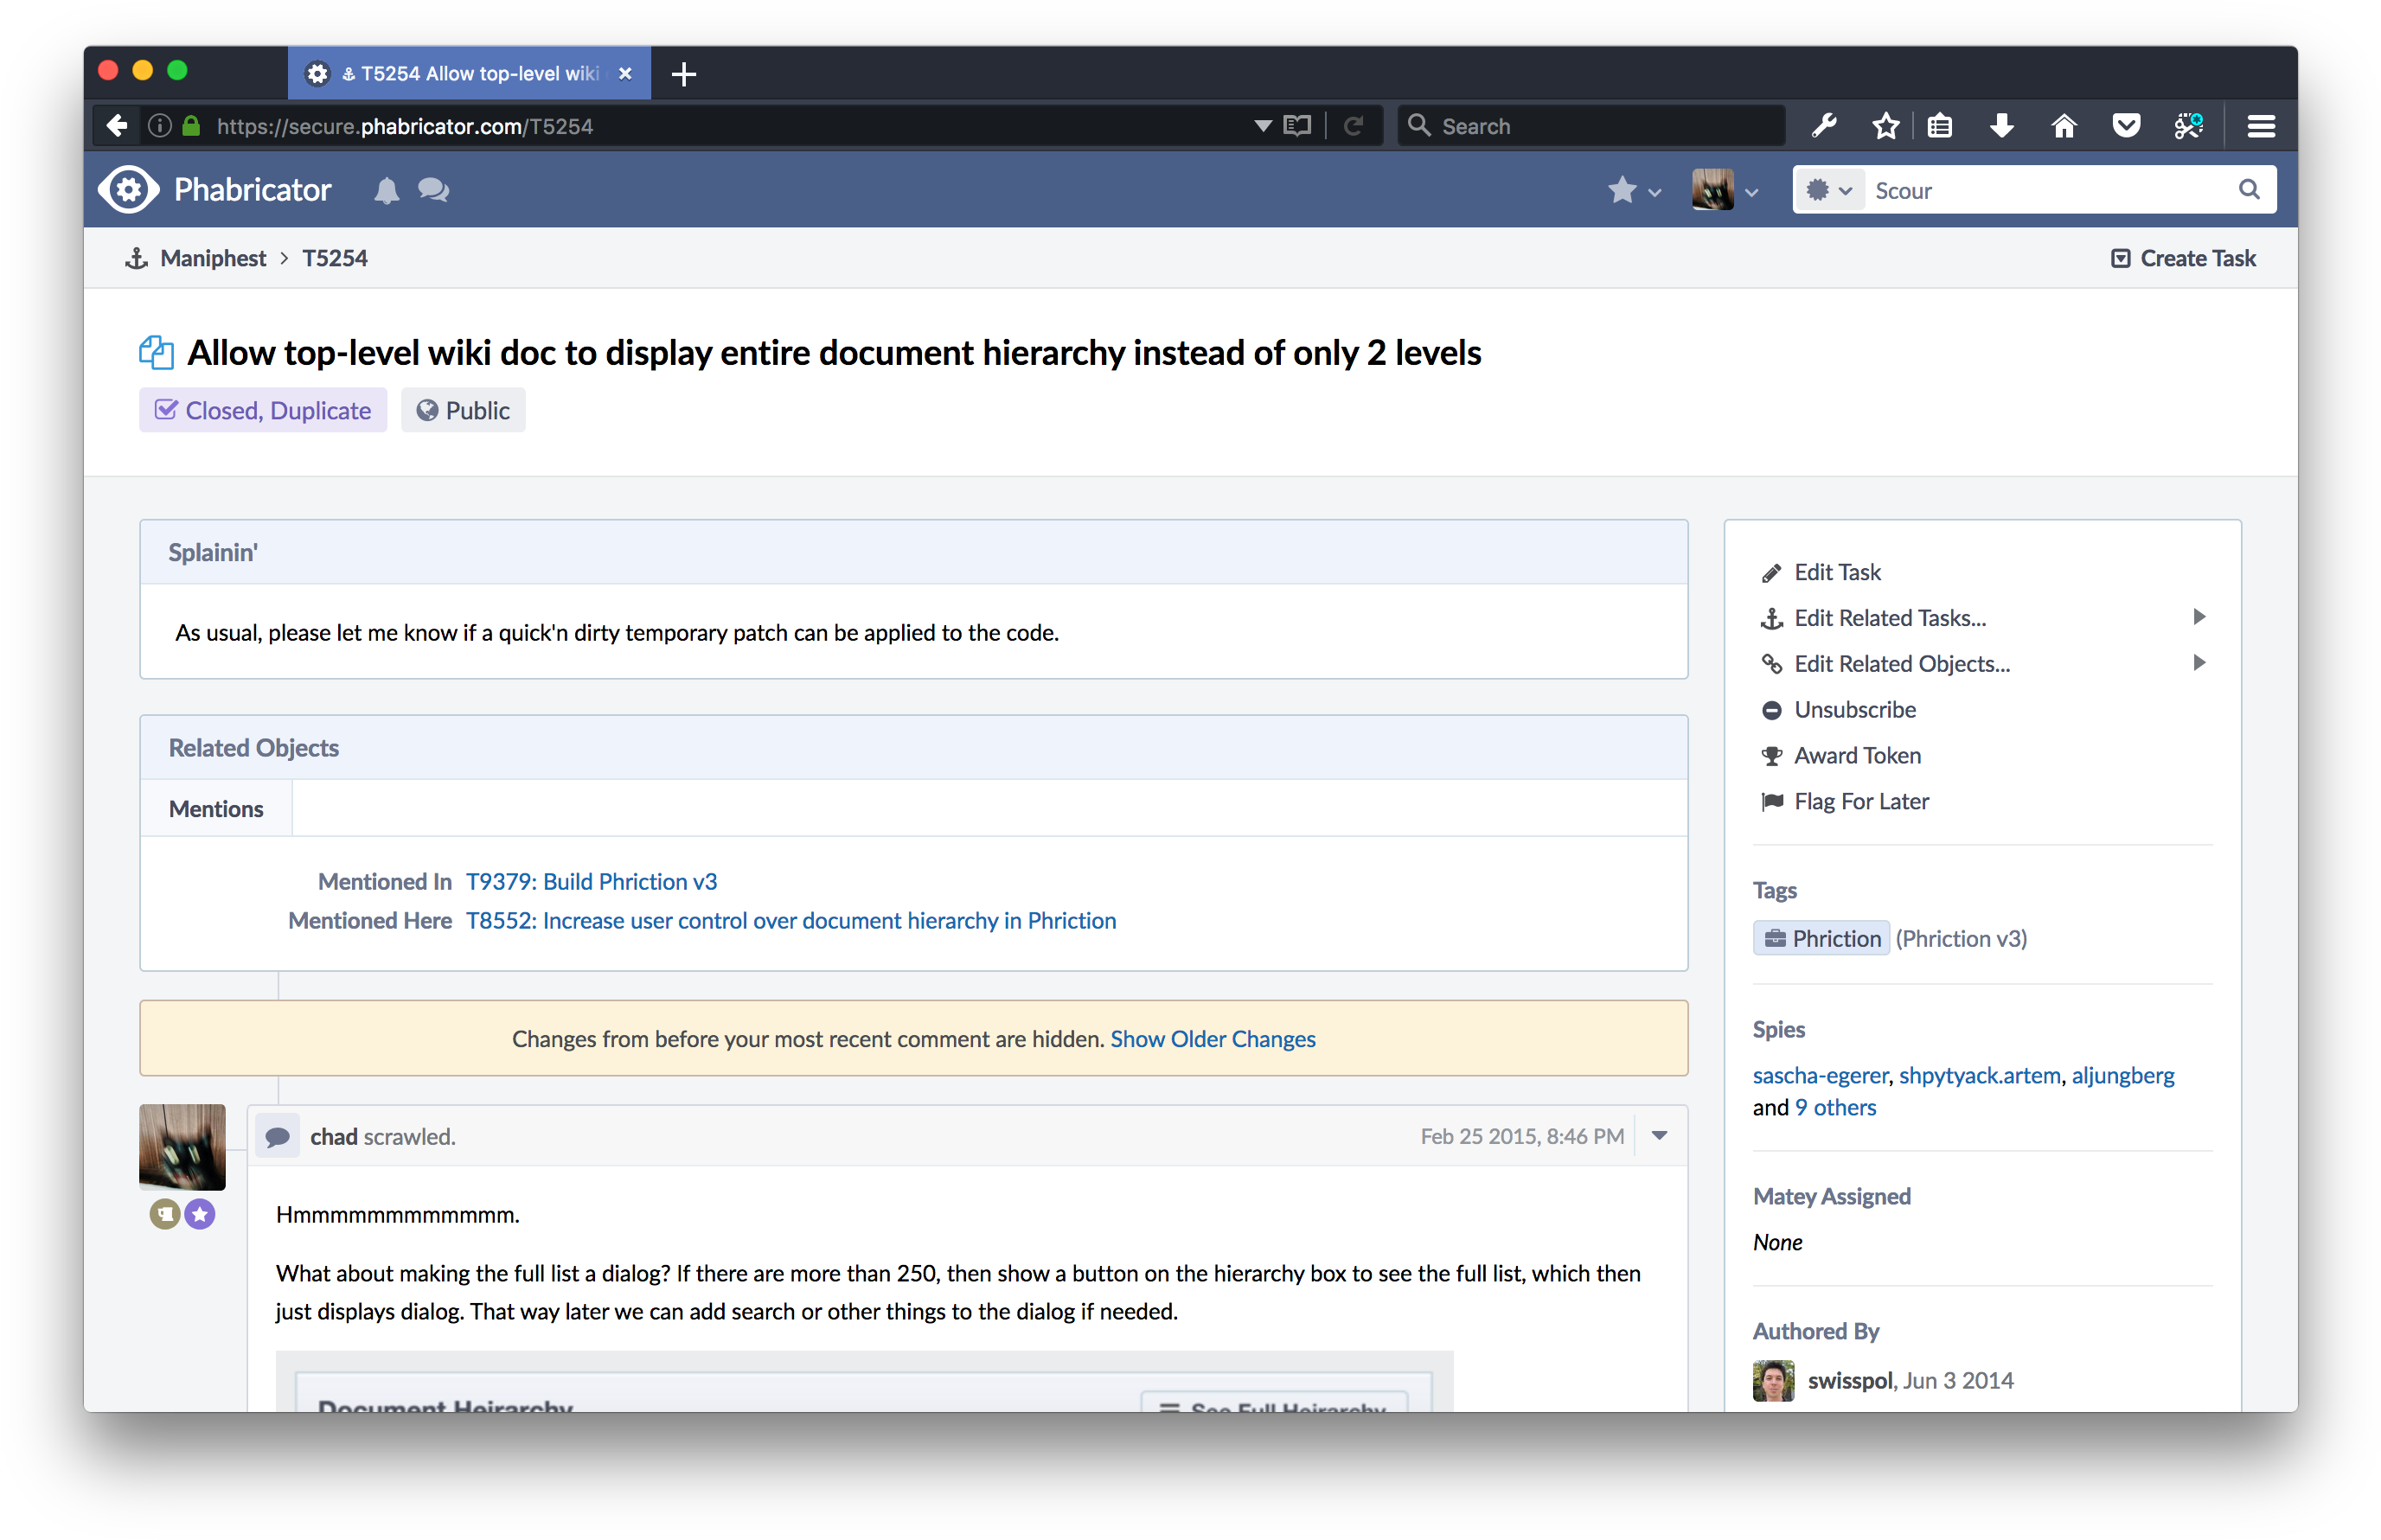Viewport: 2381px width, 1540px height.
Task: Select the Mentions tab
Action: coord(216,809)
